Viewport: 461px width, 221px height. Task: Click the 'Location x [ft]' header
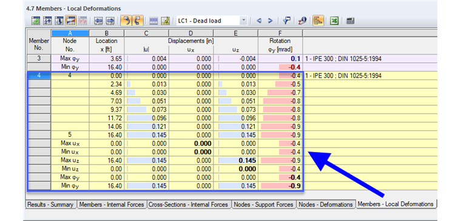point(106,45)
